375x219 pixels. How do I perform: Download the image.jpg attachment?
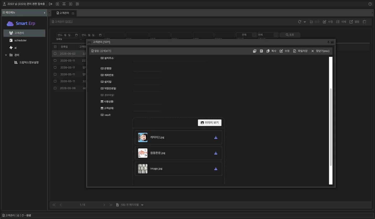[216, 169]
